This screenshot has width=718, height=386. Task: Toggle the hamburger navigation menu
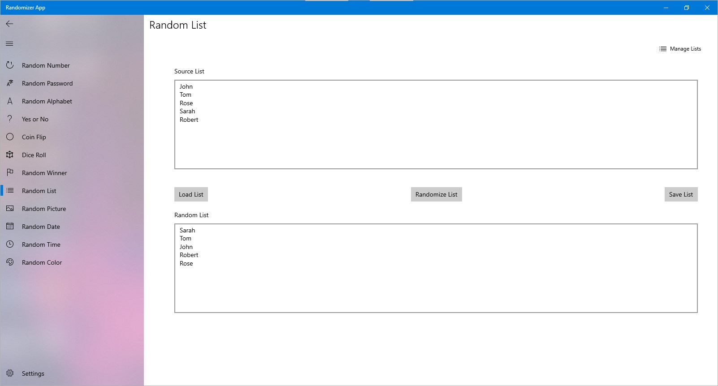point(9,43)
